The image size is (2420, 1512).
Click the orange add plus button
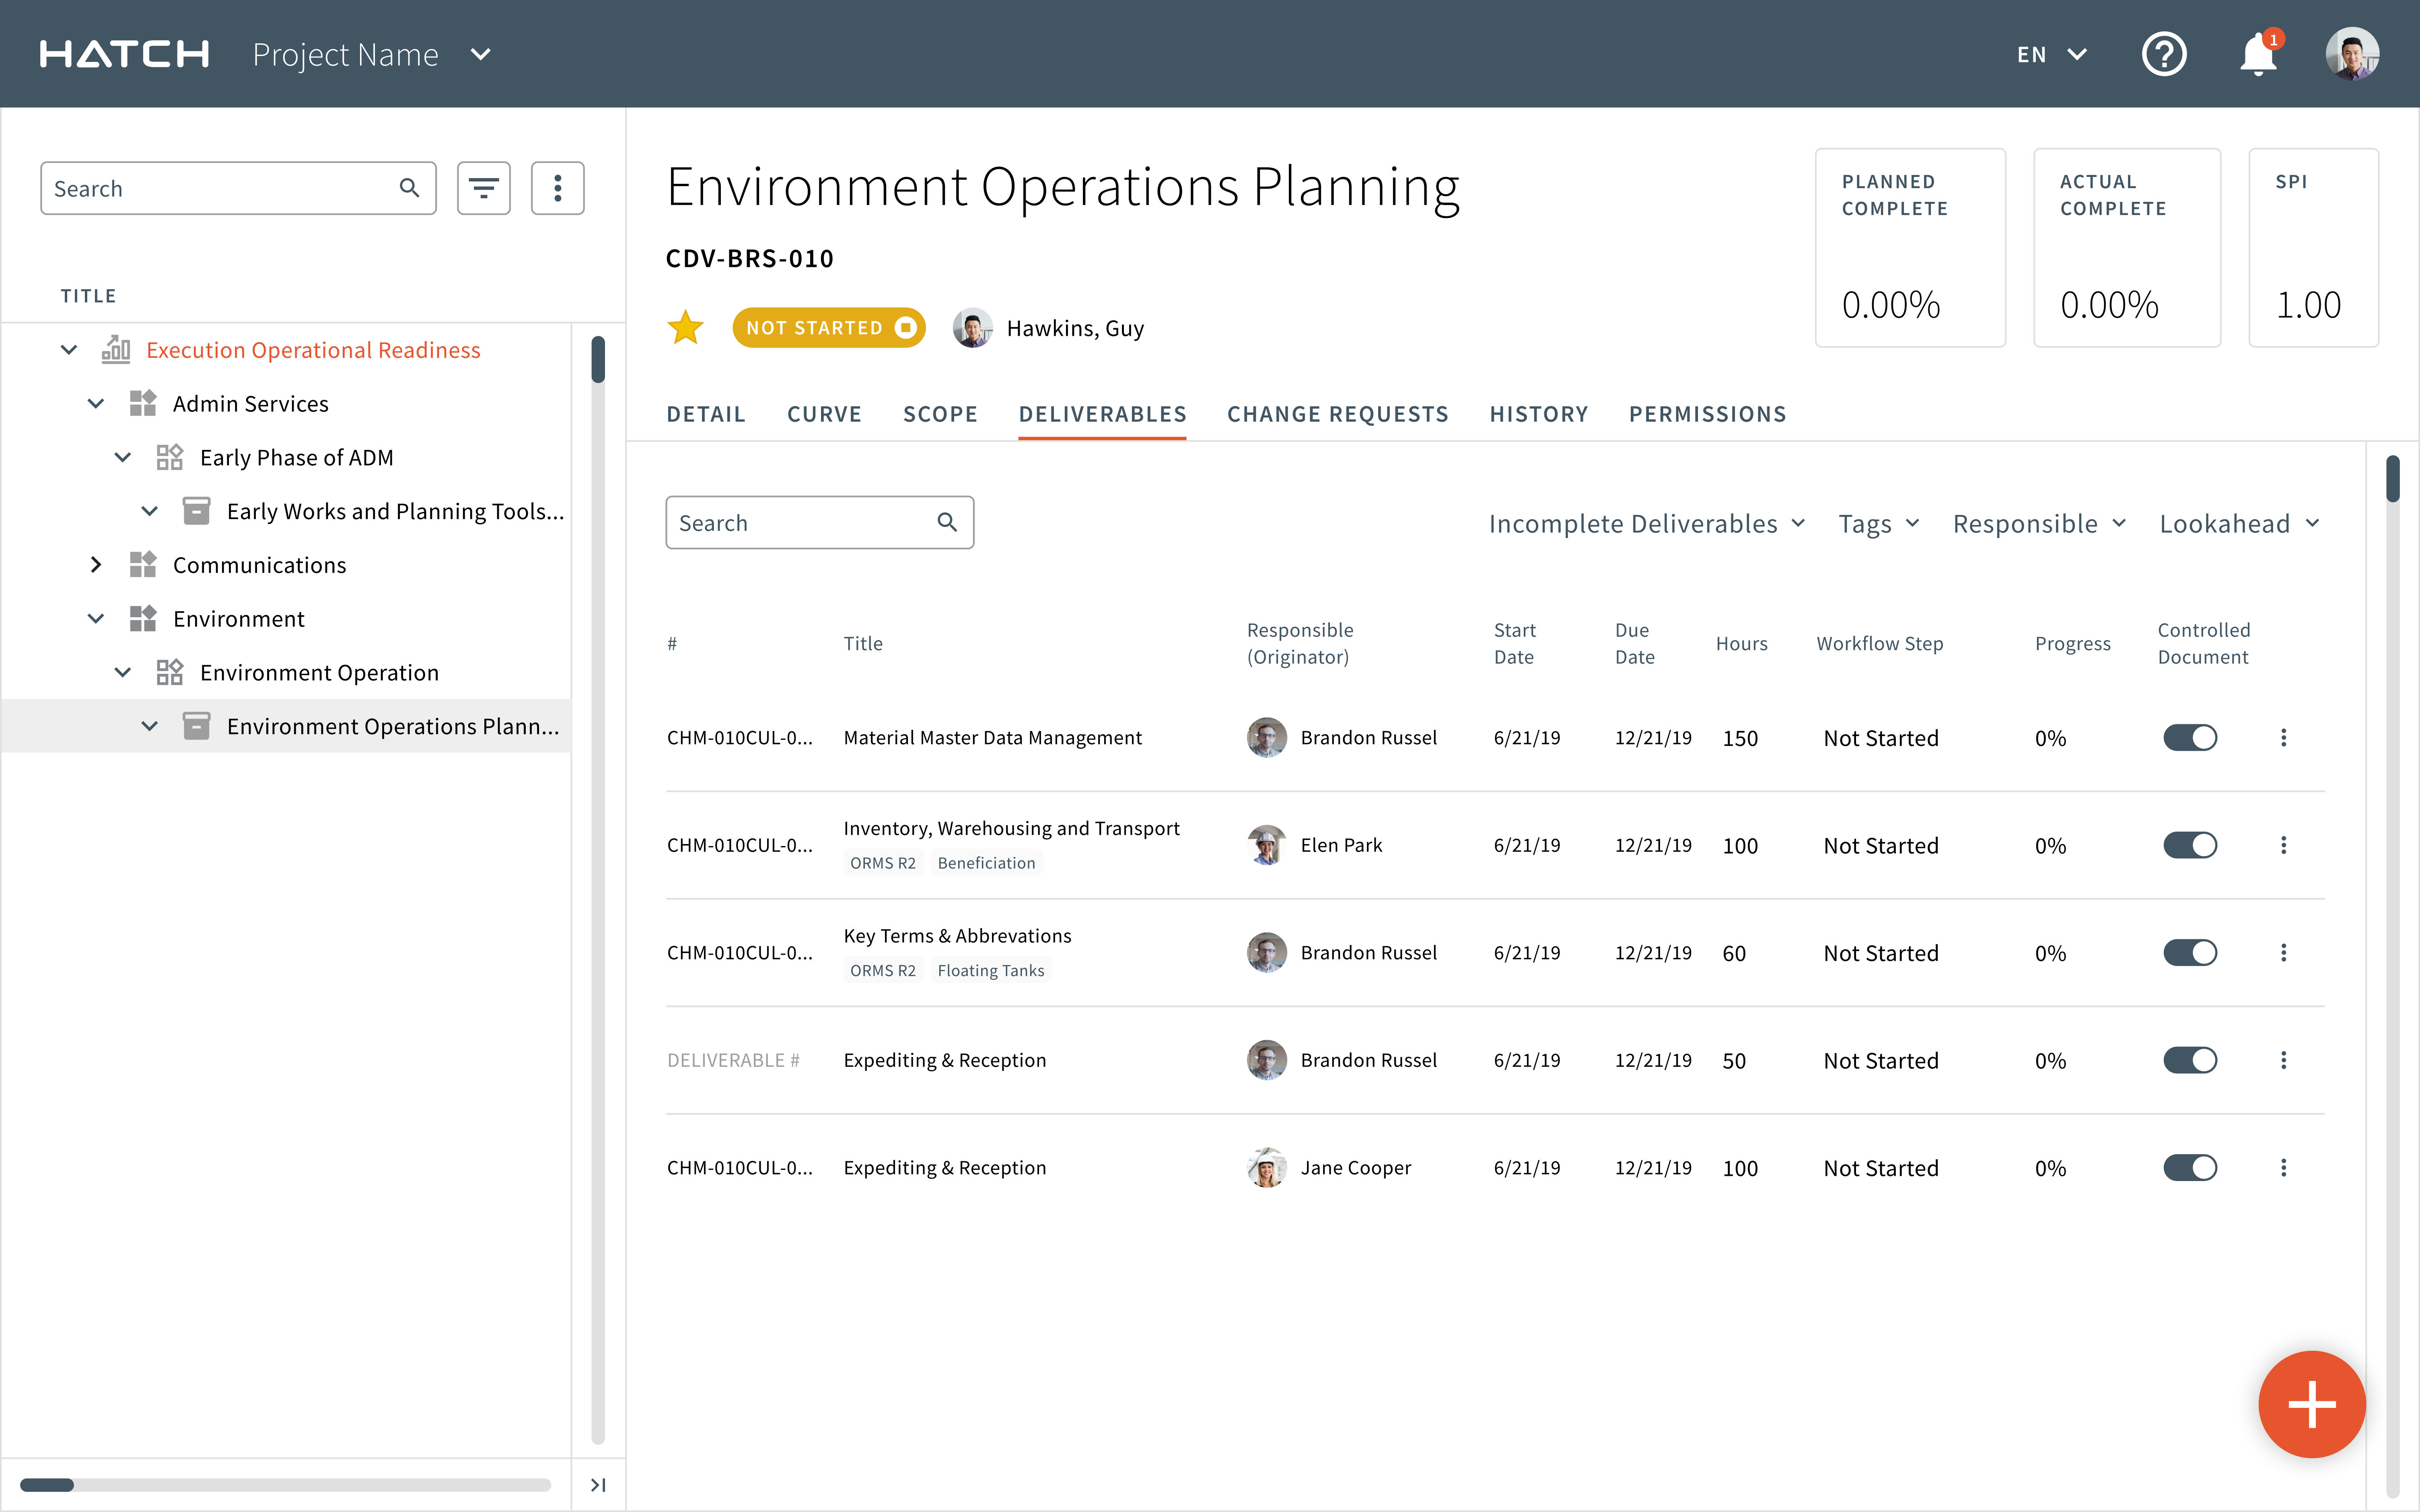tap(2311, 1404)
